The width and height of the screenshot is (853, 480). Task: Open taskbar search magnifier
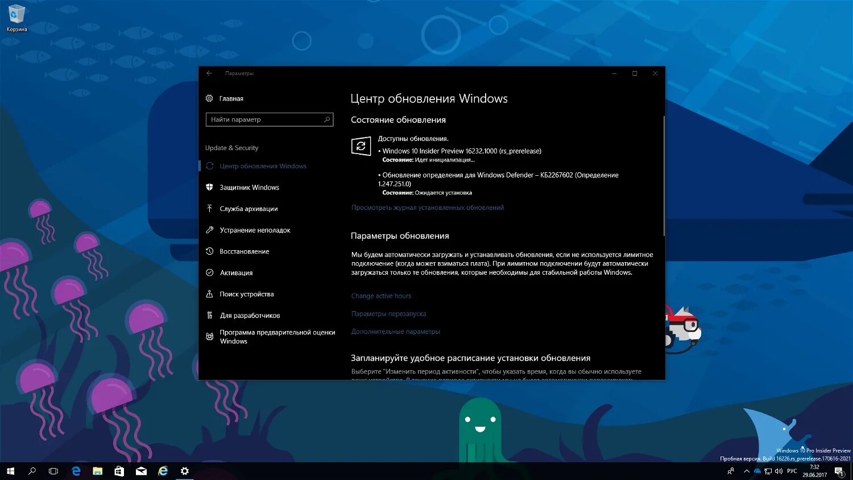coord(32,471)
